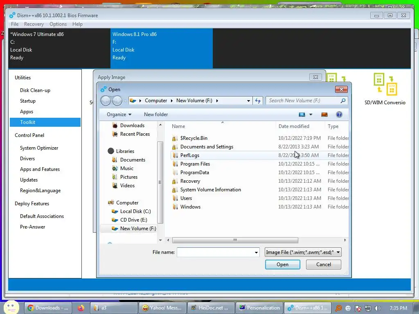Screen dimensions: 419x314
Task: Sort by Date modified column header
Action: 294,126
